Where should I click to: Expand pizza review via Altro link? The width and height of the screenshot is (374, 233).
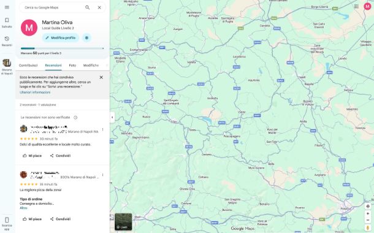point(23,208)
